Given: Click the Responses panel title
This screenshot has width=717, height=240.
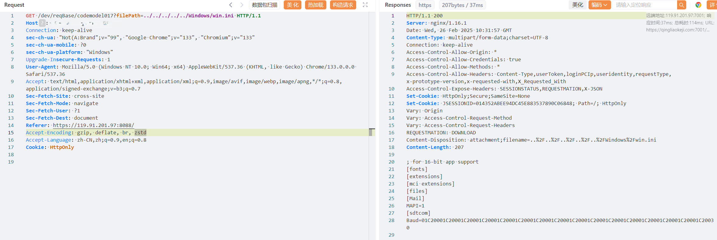Looking at the screenshot, I should (398, 5).
